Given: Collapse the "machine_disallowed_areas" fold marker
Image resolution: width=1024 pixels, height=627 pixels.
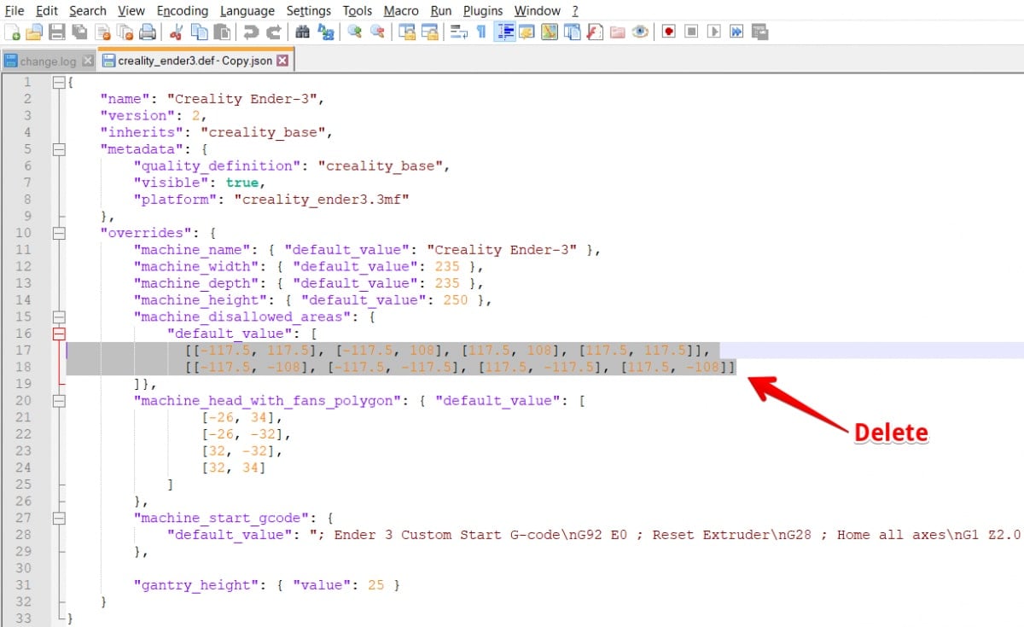Looking at the screenshot, I should click(x=59, y=316).
